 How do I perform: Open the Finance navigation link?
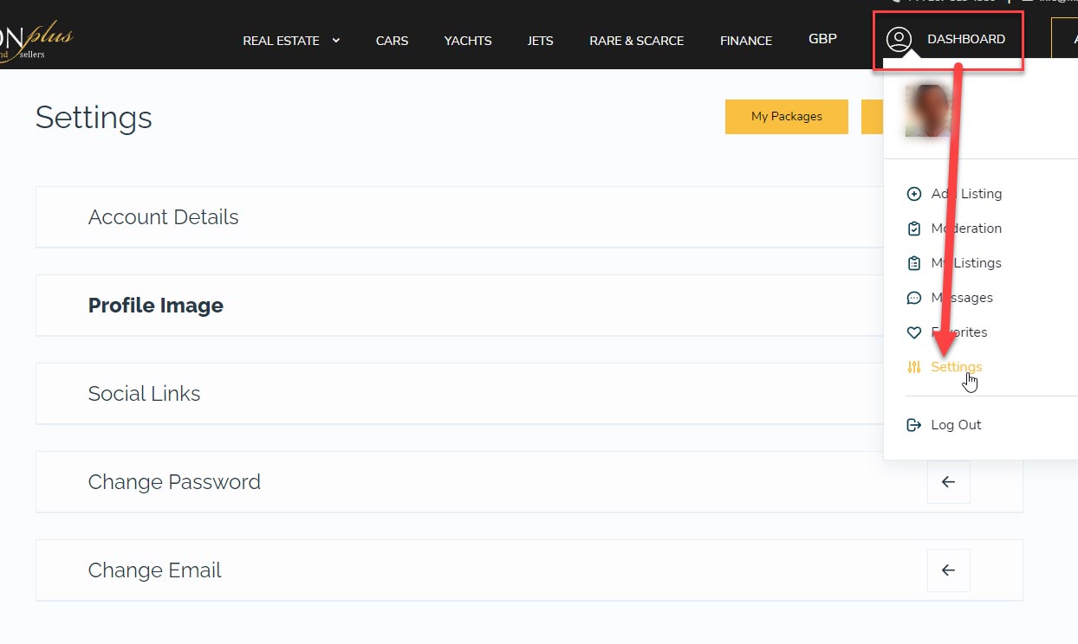click(x=745, y=41)
